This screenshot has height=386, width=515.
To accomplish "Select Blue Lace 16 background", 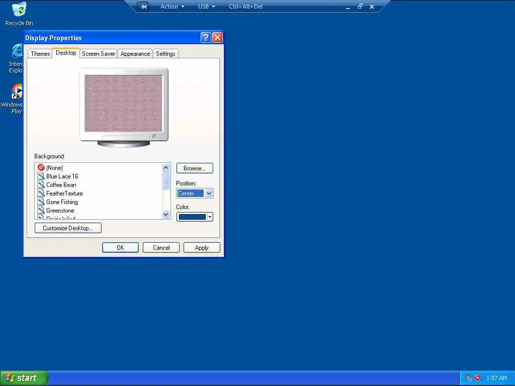I will (x=62, y=176).
